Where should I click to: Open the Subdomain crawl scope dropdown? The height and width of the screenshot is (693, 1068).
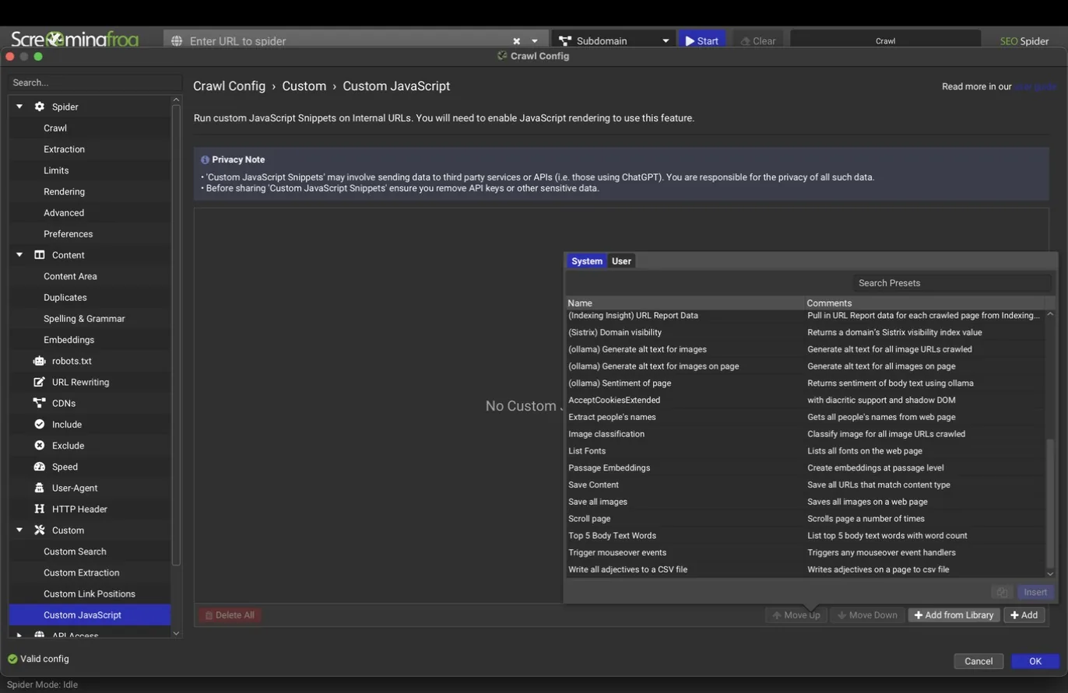pos(613,41)
